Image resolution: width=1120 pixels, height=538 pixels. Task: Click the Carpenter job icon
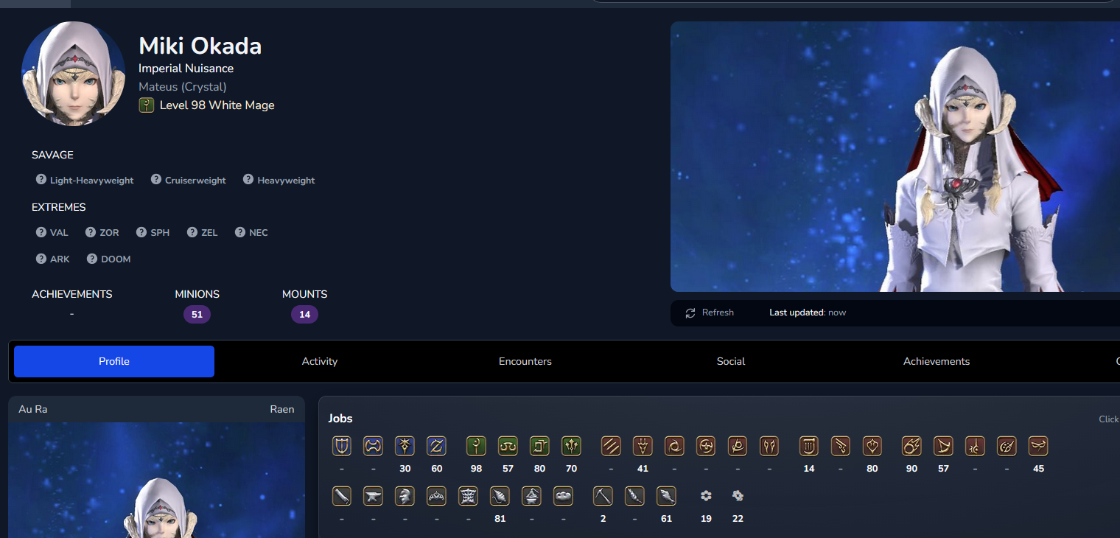[342, 496]
